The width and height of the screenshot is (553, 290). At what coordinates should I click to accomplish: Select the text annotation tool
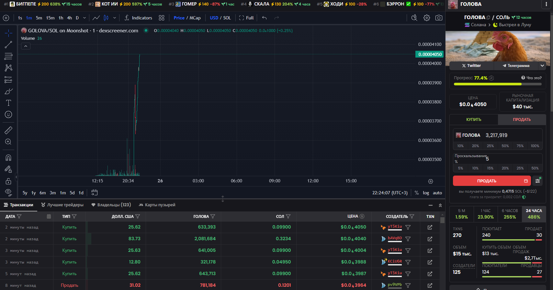coord(8,103)
